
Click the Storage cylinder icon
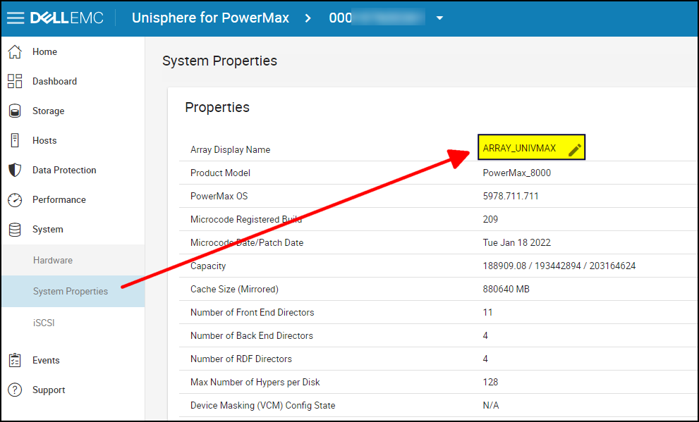(x=15, y=111)
